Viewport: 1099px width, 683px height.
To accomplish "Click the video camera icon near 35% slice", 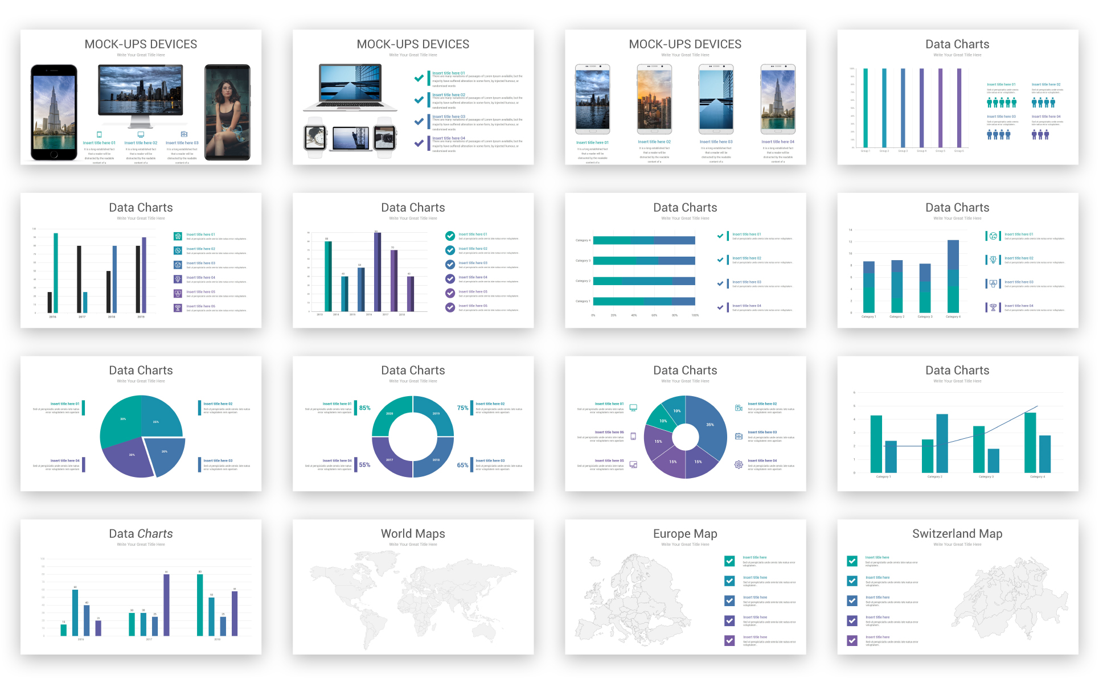I will click(739, 408).
